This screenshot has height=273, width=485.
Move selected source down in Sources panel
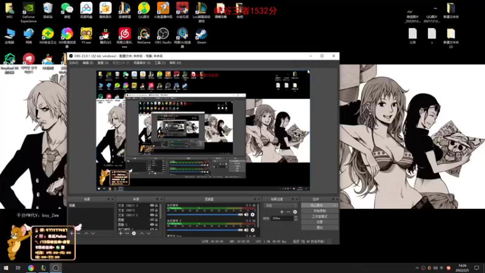coord(149,234)
